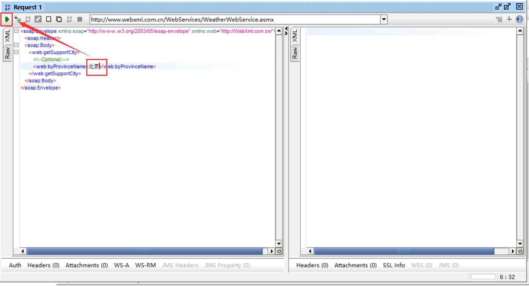The image size is (529, 286).
Task: Click the request editor corner magnifier icon
Action: point(279,251)
